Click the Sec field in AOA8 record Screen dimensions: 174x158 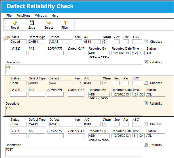(117, 42)
